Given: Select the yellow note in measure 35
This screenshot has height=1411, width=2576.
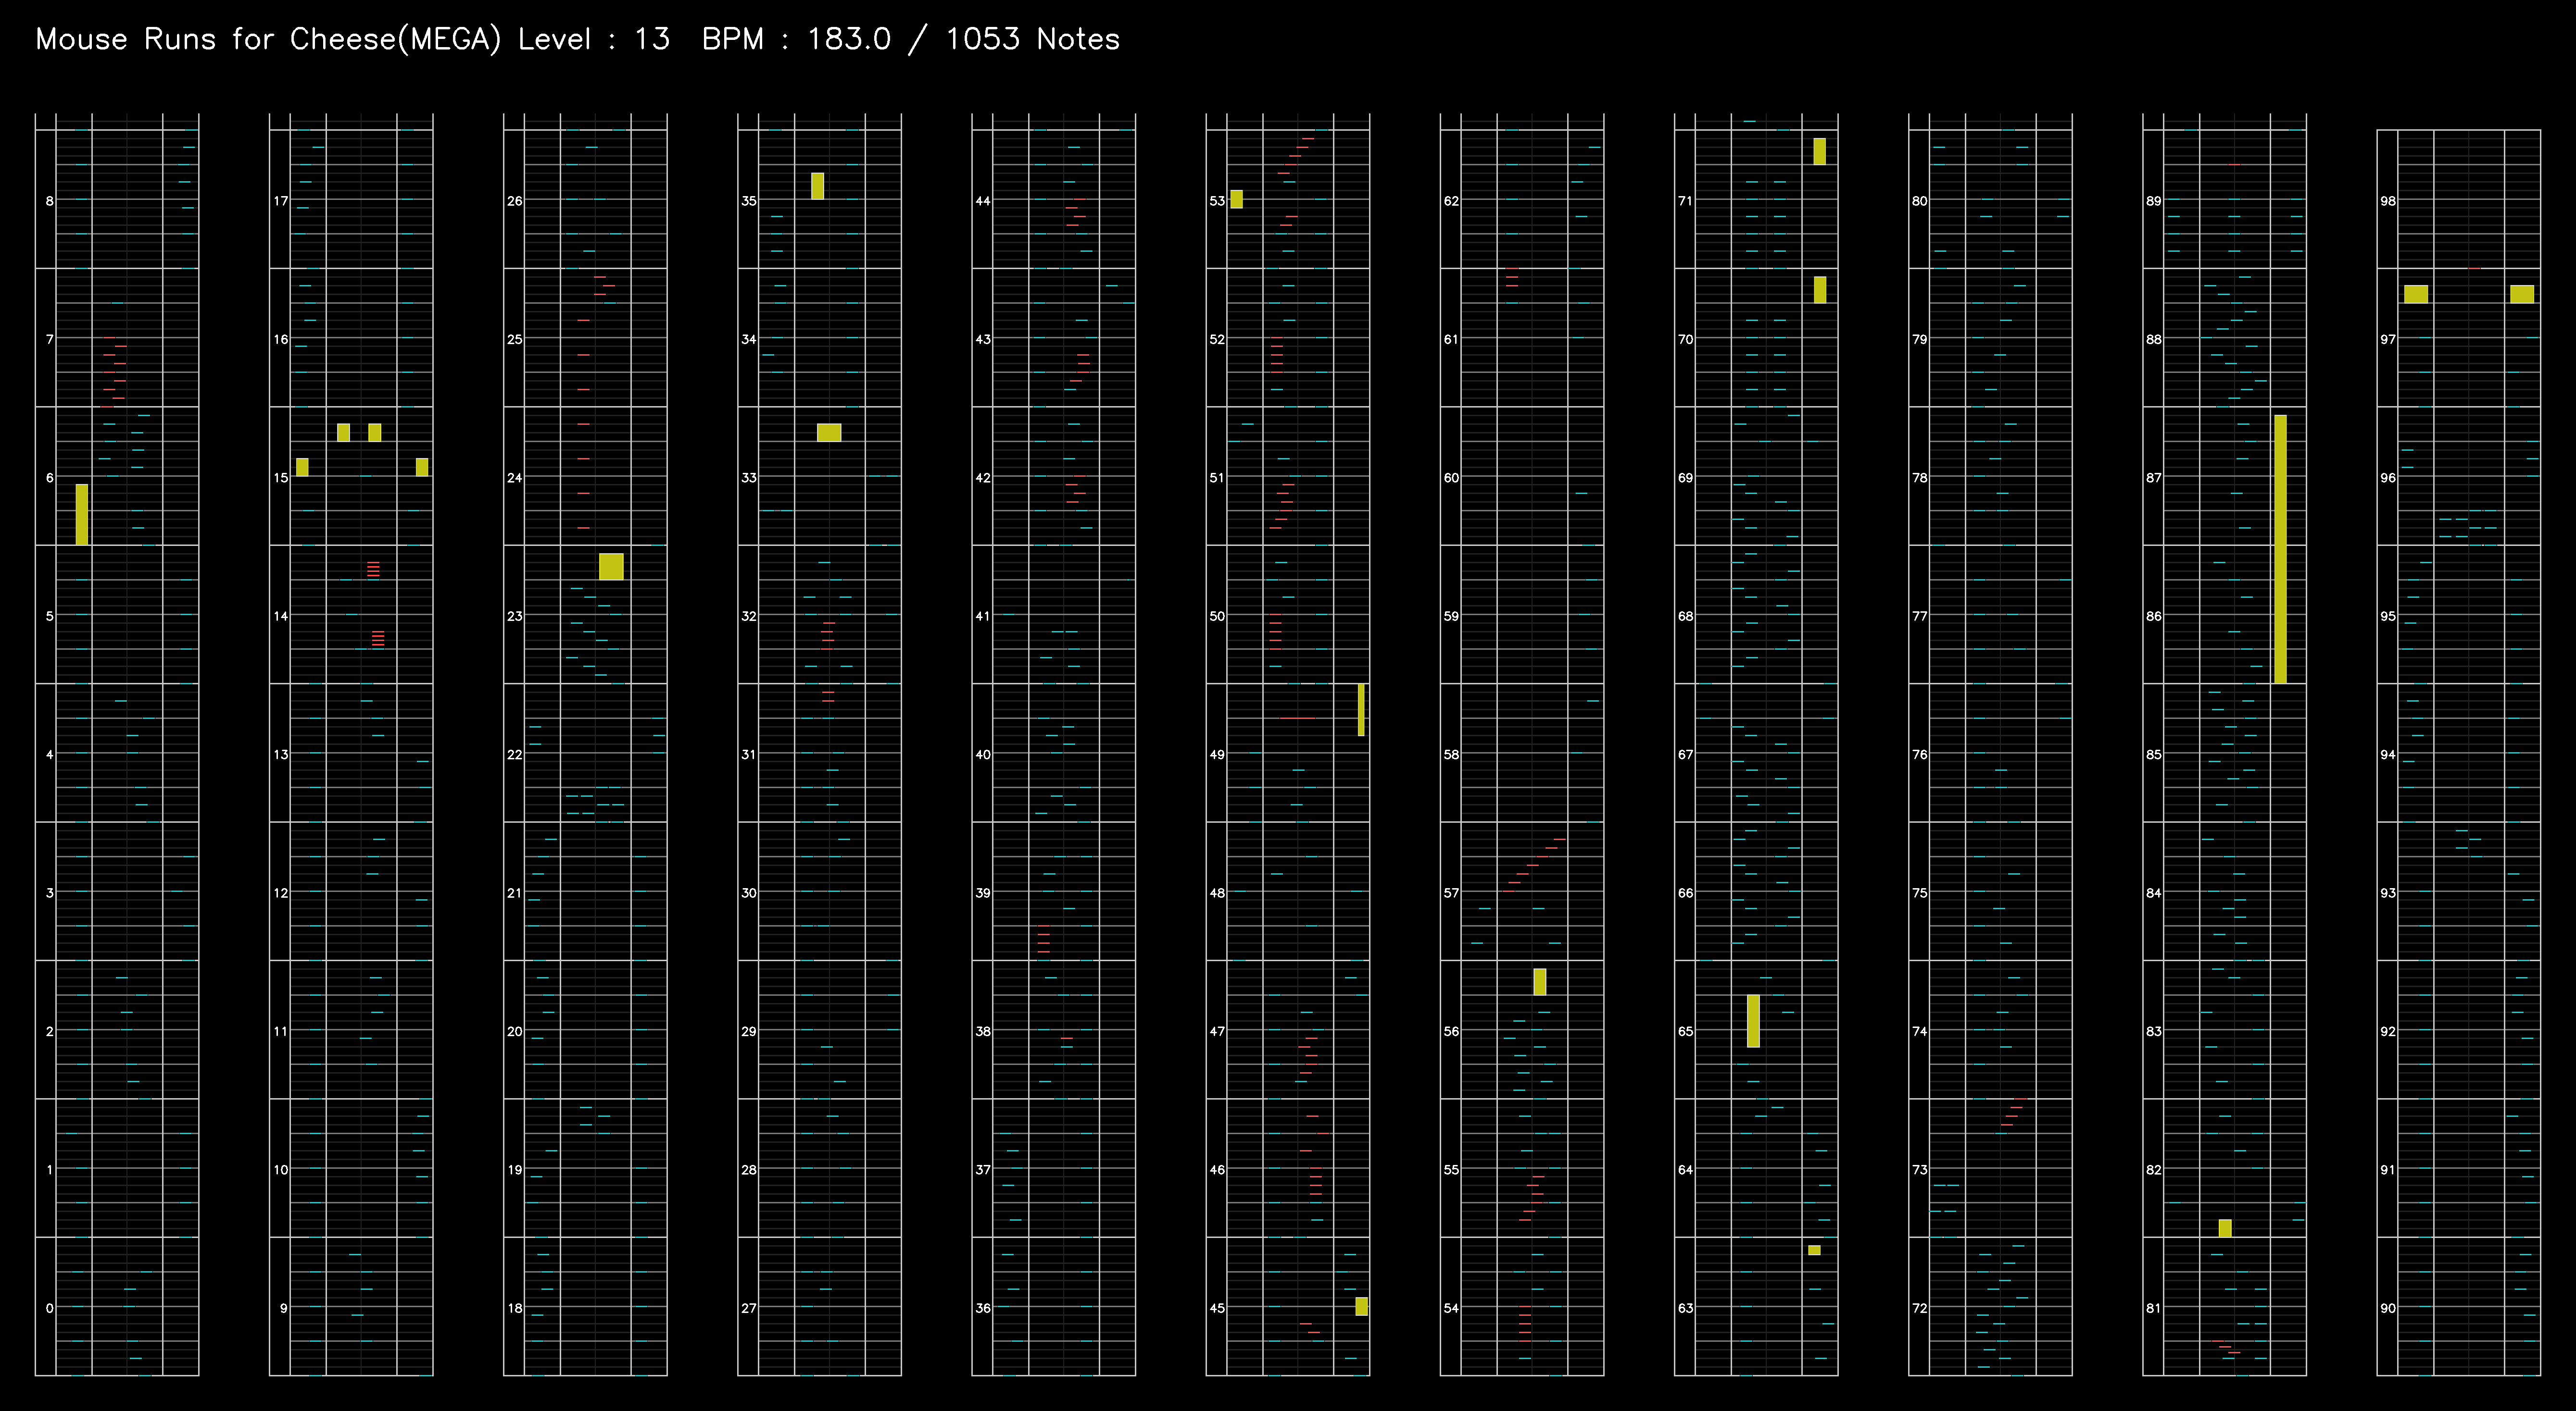Looking at the screenshot, I should 817,186.
